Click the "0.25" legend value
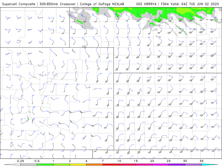Image resolution: width=222 pixels, height=166 pixels. click(x=21, y=161)
